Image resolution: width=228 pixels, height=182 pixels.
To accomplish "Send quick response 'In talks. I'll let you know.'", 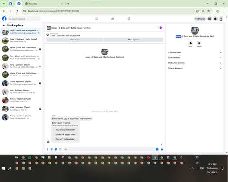I will tap(65, 135).
